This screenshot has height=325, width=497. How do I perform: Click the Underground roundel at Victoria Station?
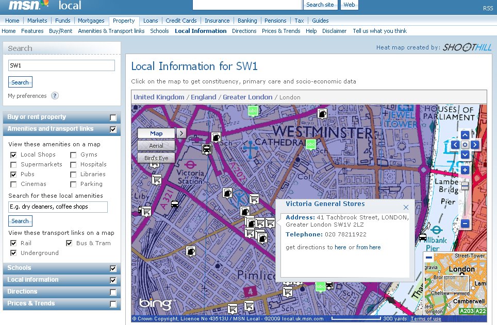pyautogui.click(x=190, y=165)
